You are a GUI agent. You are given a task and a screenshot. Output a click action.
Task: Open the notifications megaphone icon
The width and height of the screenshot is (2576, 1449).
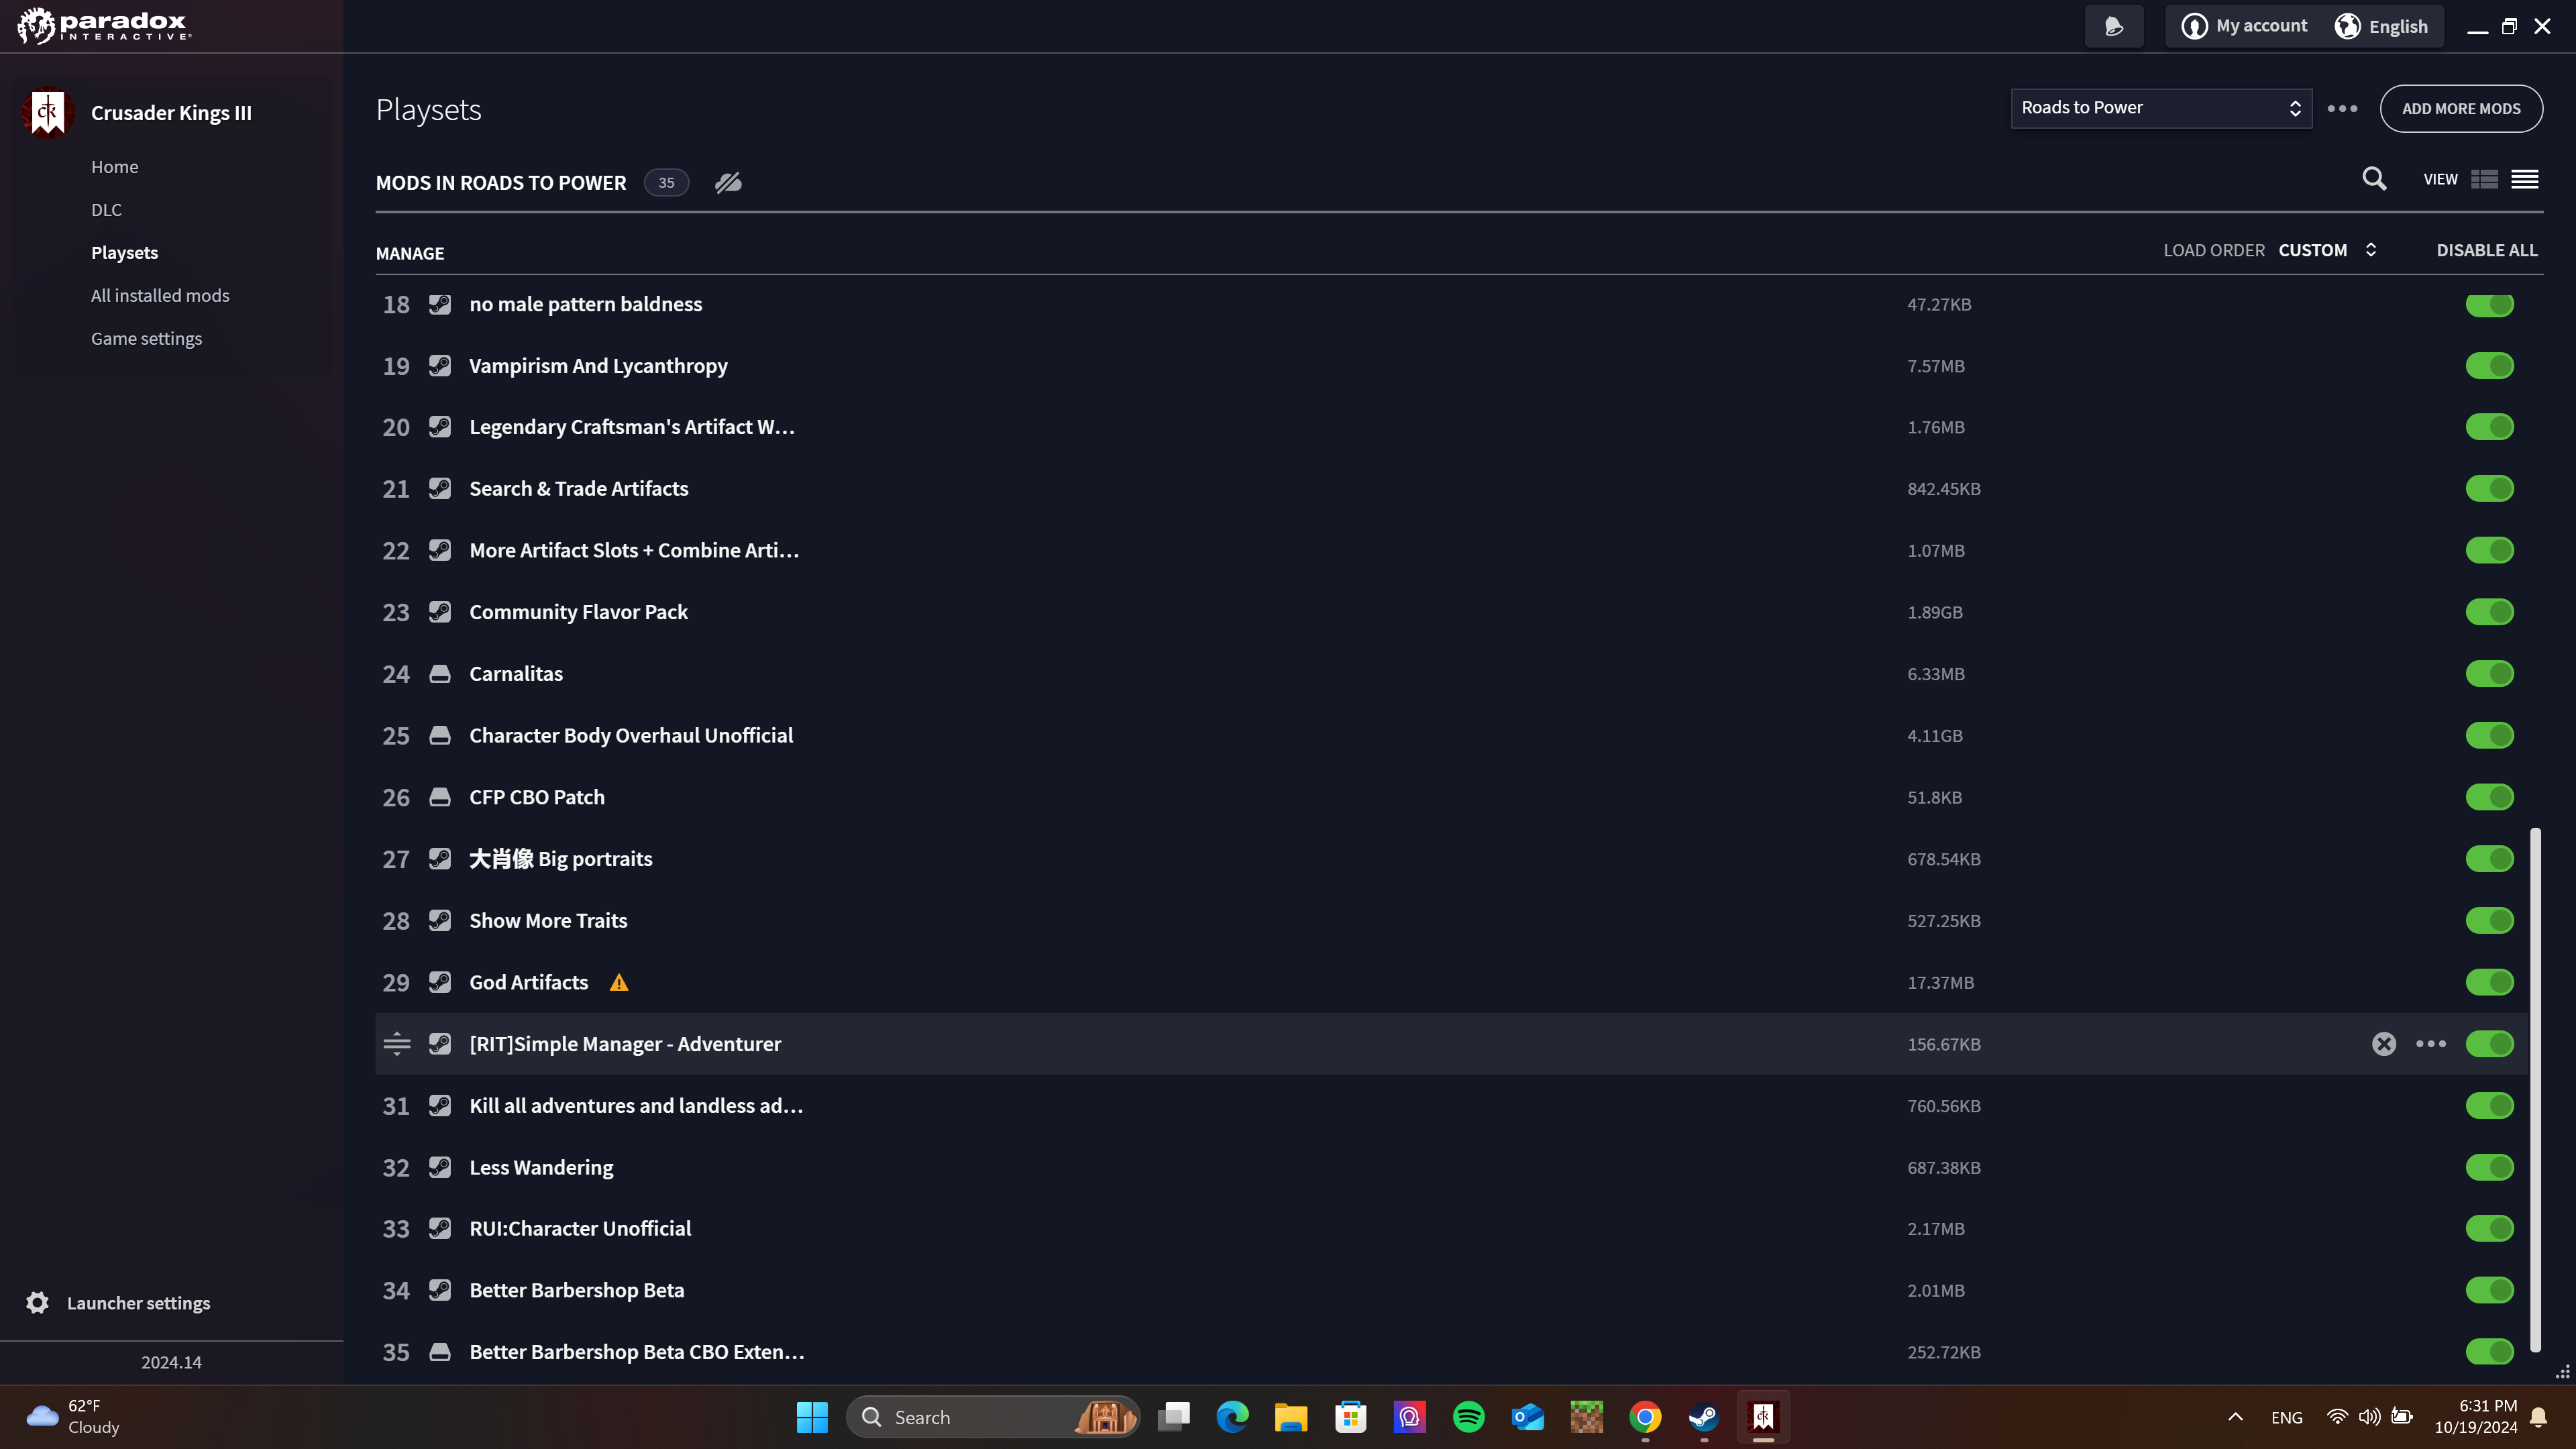pos(2113,26)
